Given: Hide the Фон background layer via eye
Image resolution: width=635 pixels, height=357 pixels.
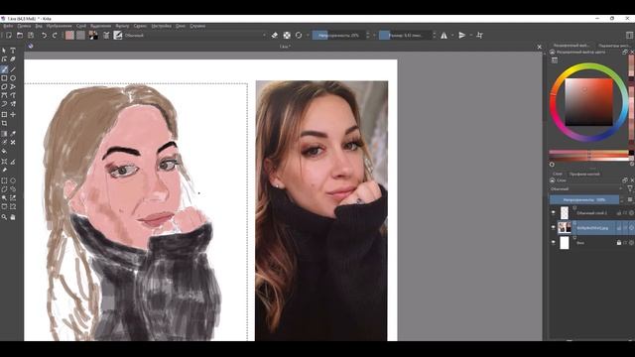Looking at the screenshot, I should click(554, 242).
